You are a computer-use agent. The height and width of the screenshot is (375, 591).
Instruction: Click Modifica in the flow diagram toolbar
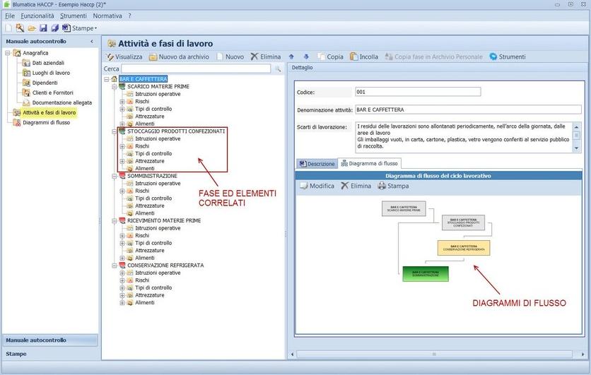[x=304, y=186]
